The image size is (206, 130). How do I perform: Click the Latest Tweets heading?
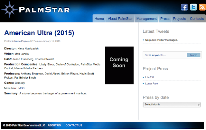156,31
